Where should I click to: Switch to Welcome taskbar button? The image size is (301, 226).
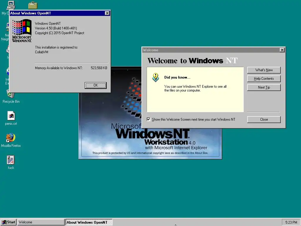pyautogui.click(x=41, y=222)
